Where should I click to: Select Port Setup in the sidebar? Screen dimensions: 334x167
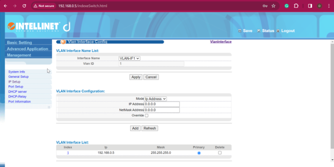pos(16,87)
